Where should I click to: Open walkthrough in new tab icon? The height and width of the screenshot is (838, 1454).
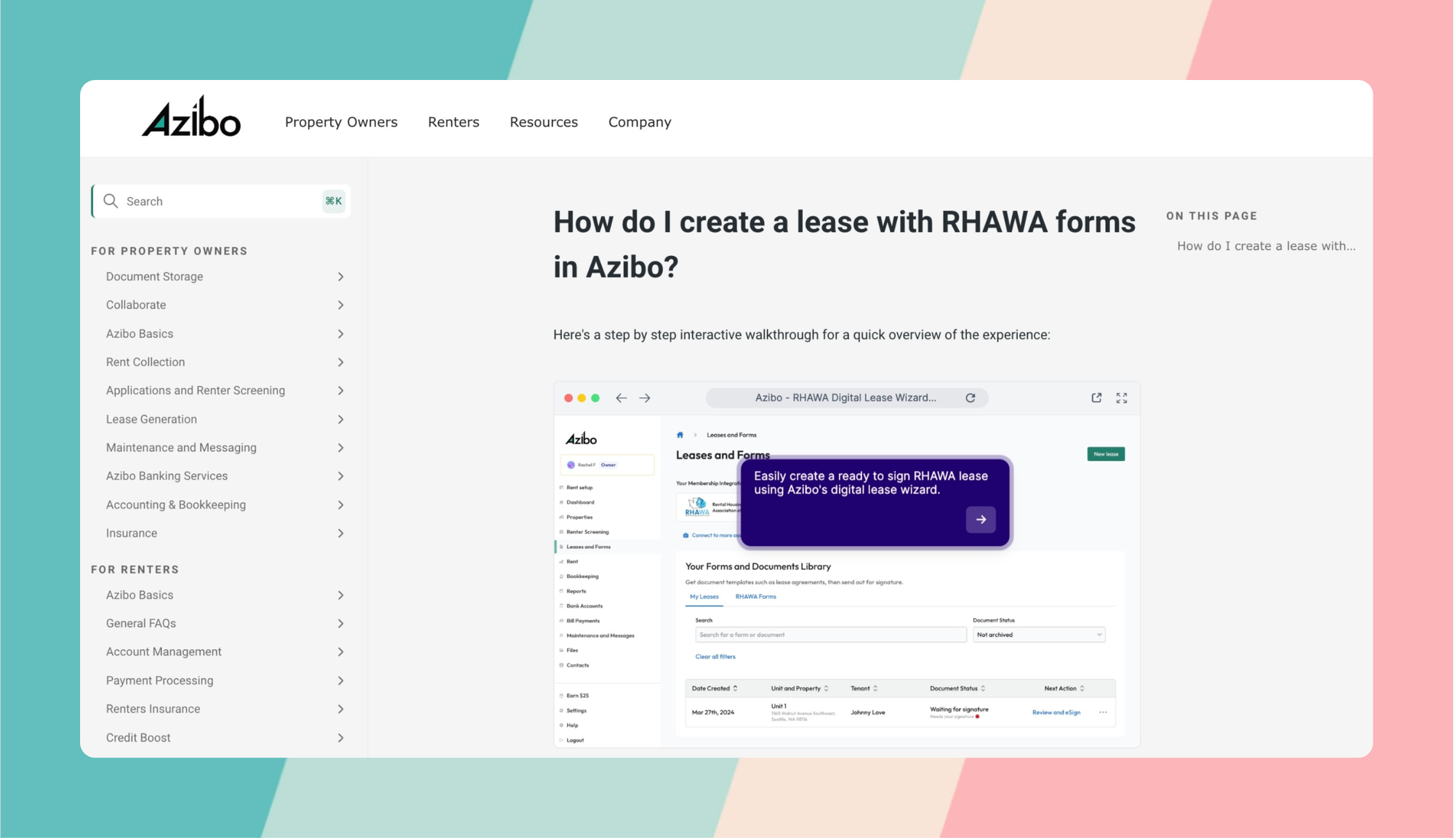(1096, 398)
